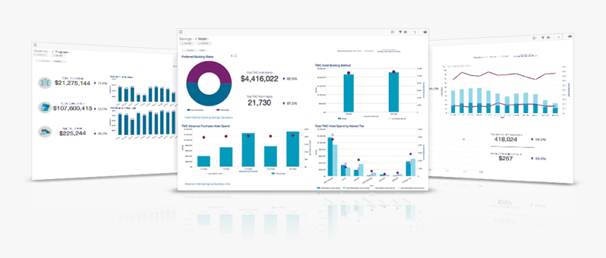
Task: Click filter funnel icon in right window toolbar
Action: (543, 38)
